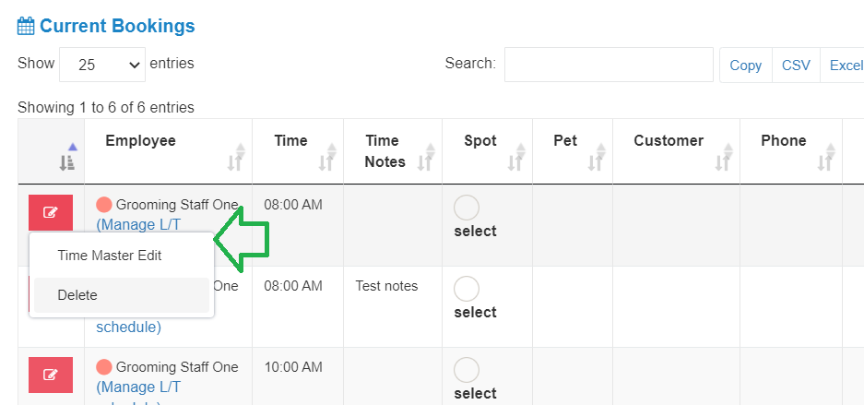
Task: Open Manage L/T link in first row
Action: click(x=138, y=225)
